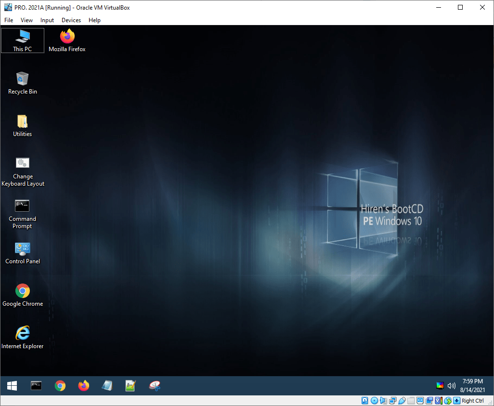Image resolution: width=494 pixels, height=406 pixels.
Task: Minimize the VirtualBox window
Action: (439, 7)
